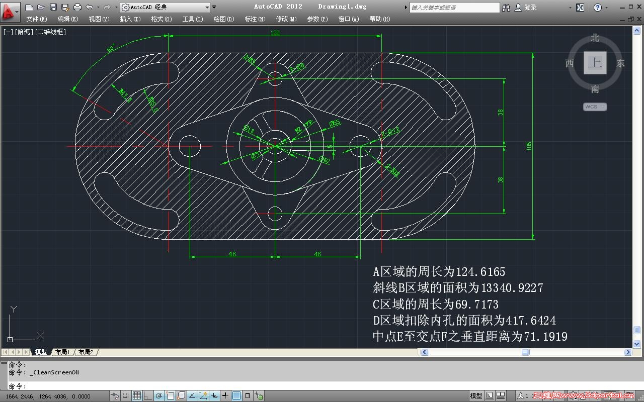Toggle Infer Constraints in status bar
This screenshot has width=644, height=402.
click(x=115, y=396)
